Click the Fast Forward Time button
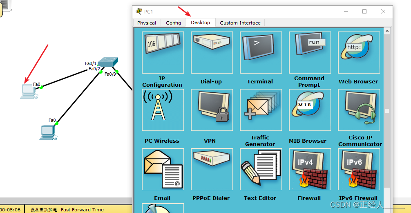The width and height of the screenshot is (411, 213). [x=82, y=210]
